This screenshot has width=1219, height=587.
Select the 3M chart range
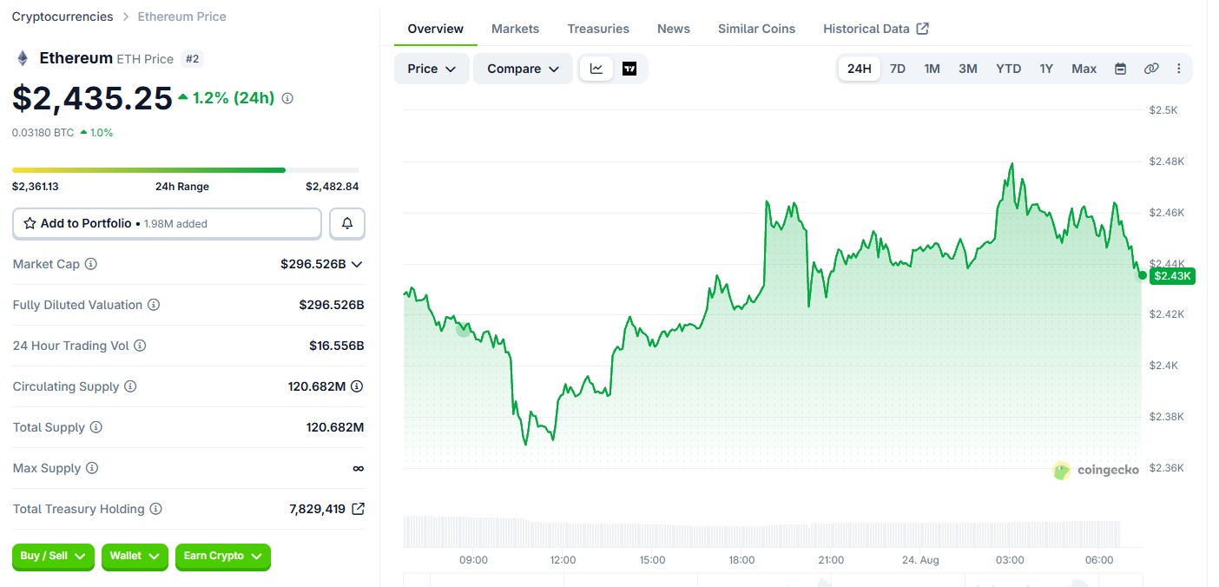pos(968,69)
